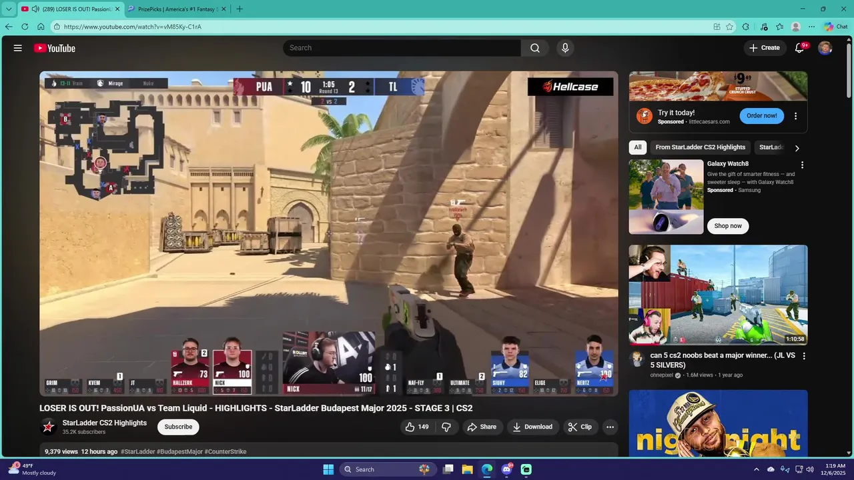Viewport: 854px width, 480px height.
Task: Open File Explorer from taskbar
Action: click(467, 469)
